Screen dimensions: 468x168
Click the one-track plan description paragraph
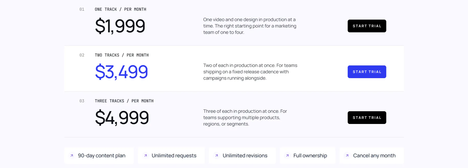250,26
